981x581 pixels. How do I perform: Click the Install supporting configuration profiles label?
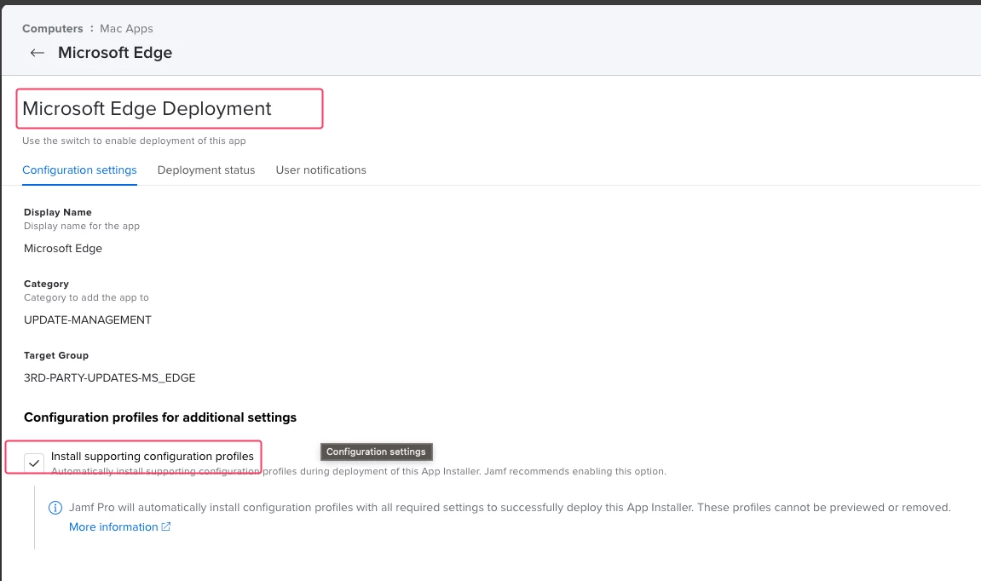(x=152, y=457)
